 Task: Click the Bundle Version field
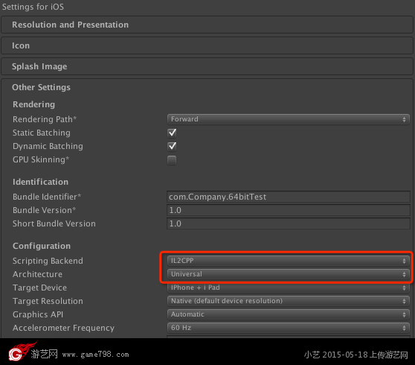289,210
